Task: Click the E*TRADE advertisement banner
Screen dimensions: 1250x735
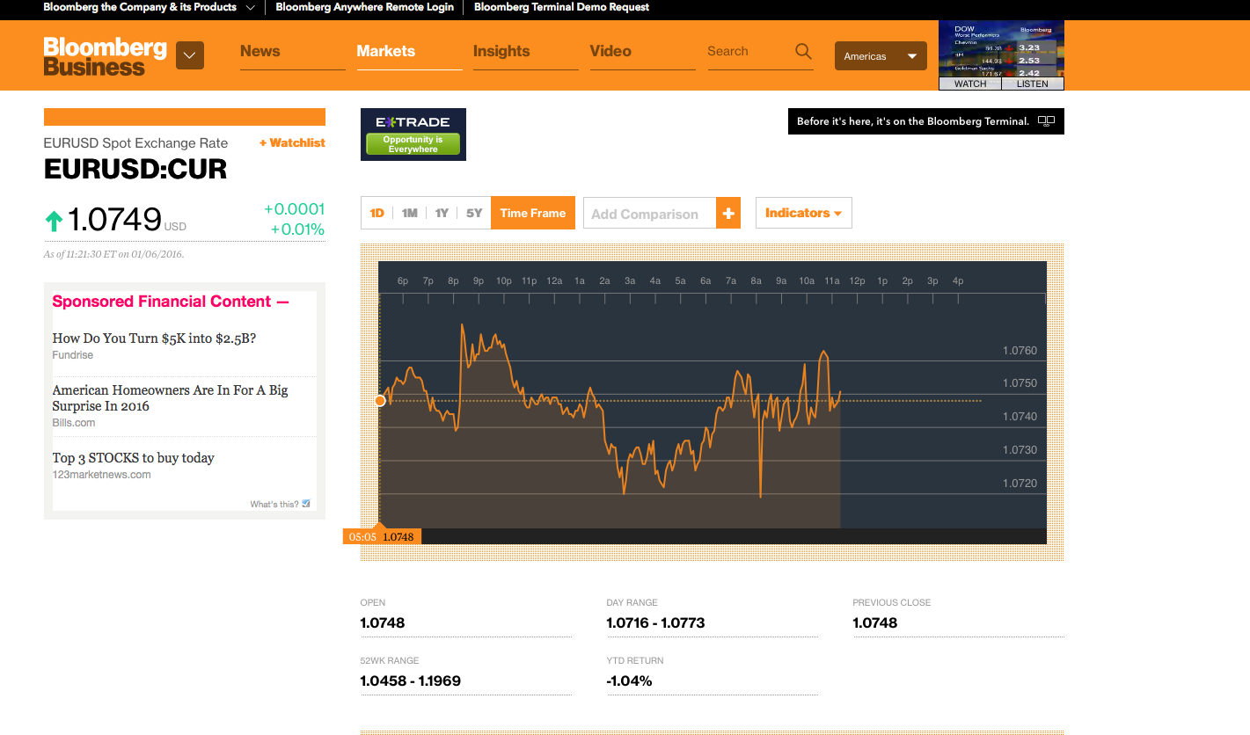Action: [x=413, y=135]
